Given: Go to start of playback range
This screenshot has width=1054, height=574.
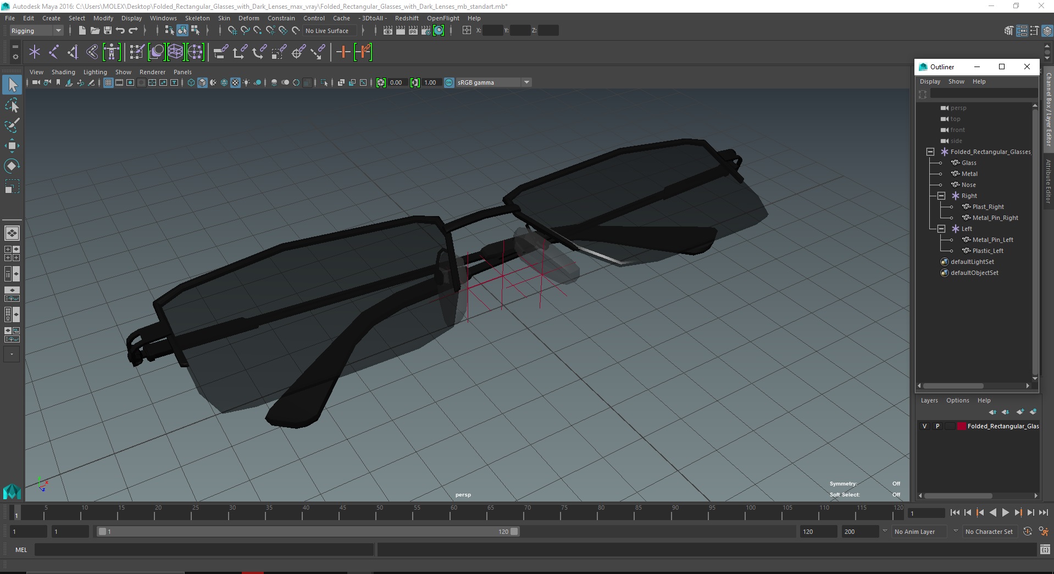Looking at the screenshot, I should pos(955,512).
